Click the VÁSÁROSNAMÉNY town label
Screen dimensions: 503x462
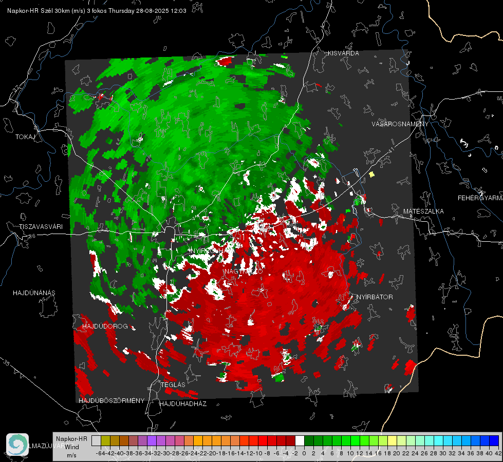tap(400, 124)
